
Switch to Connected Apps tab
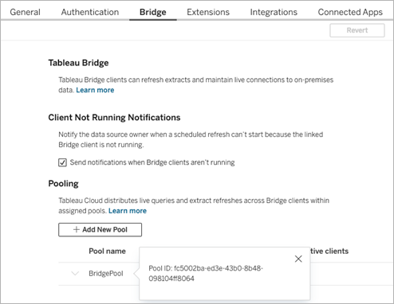tap(350, 12)
